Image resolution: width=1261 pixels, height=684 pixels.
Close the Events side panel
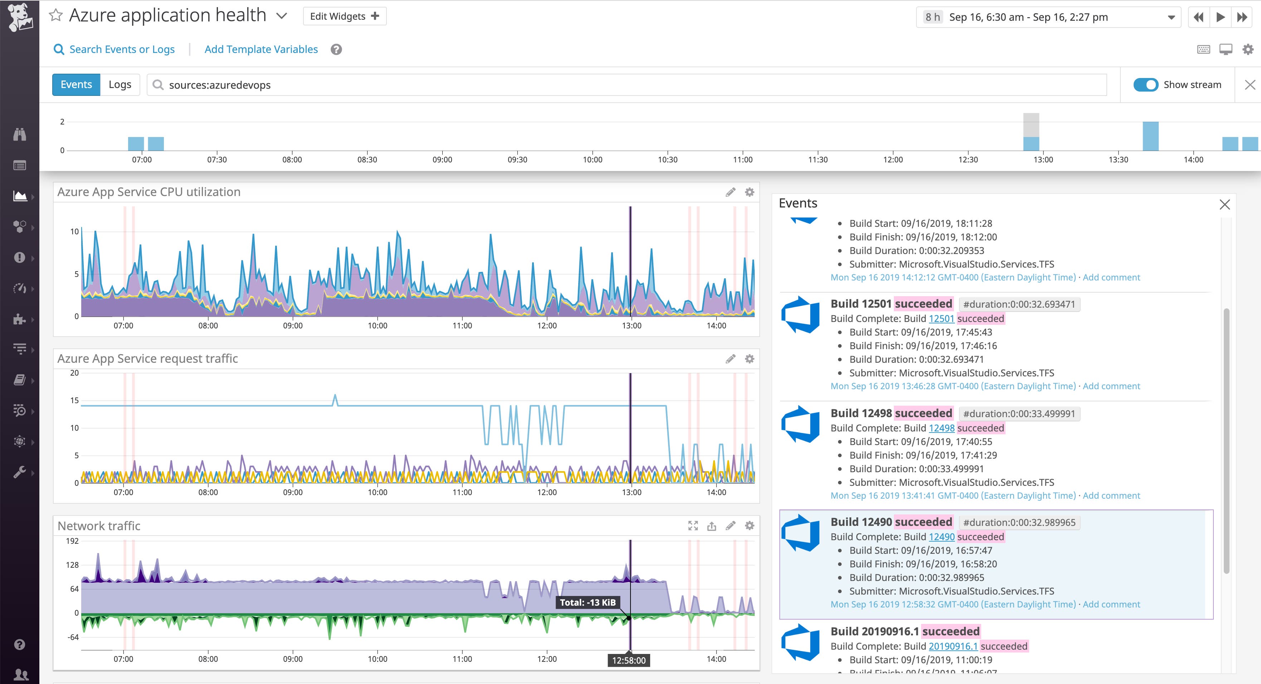[x=1225, y=205]
